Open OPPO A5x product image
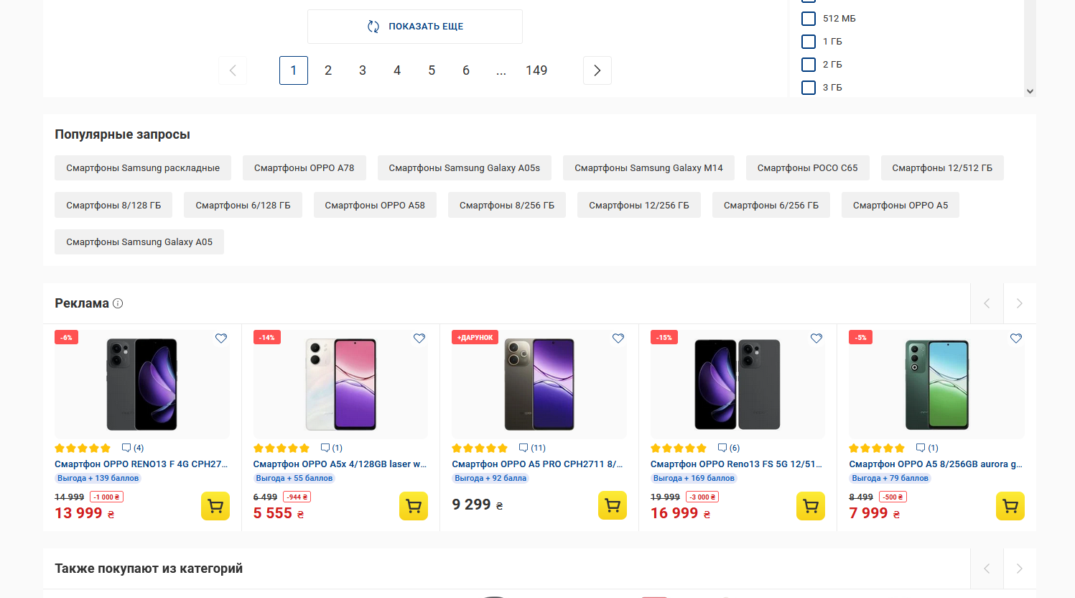 (340, 385)
